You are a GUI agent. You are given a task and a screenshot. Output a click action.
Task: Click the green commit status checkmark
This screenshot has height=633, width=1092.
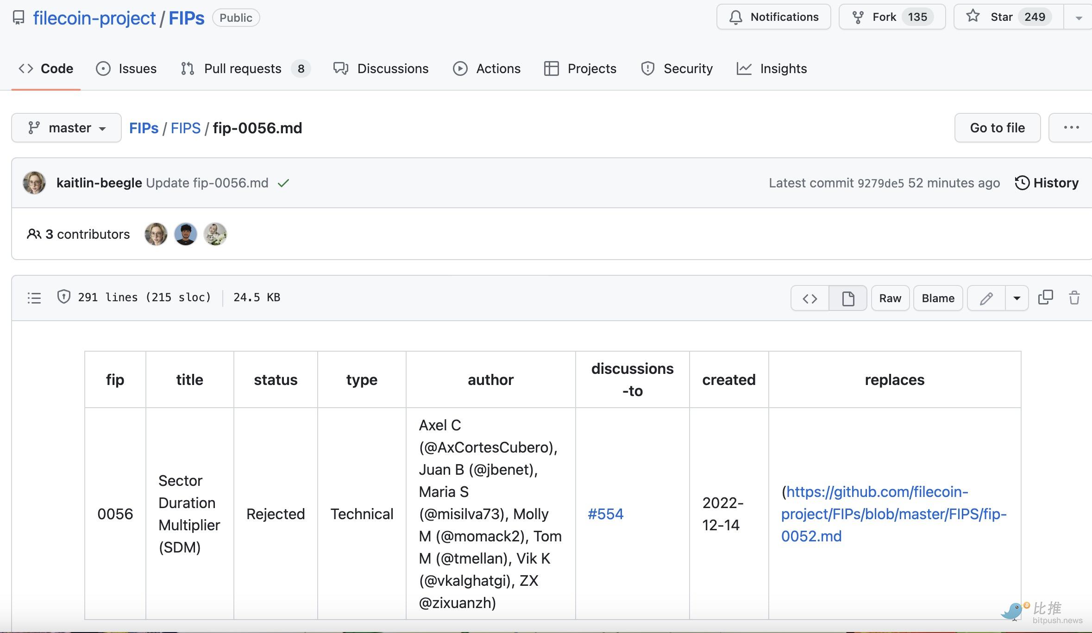click(x=283, y=183)
